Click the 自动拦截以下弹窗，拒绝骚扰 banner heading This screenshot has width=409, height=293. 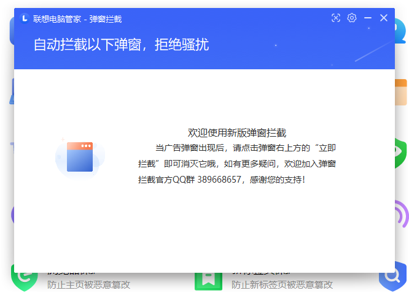pos(121,45)
